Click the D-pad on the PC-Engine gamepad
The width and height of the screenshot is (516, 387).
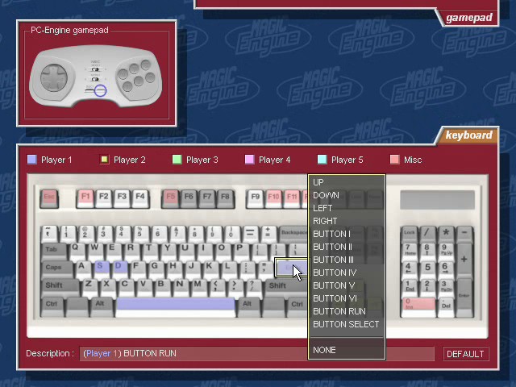tap(54, 77)
